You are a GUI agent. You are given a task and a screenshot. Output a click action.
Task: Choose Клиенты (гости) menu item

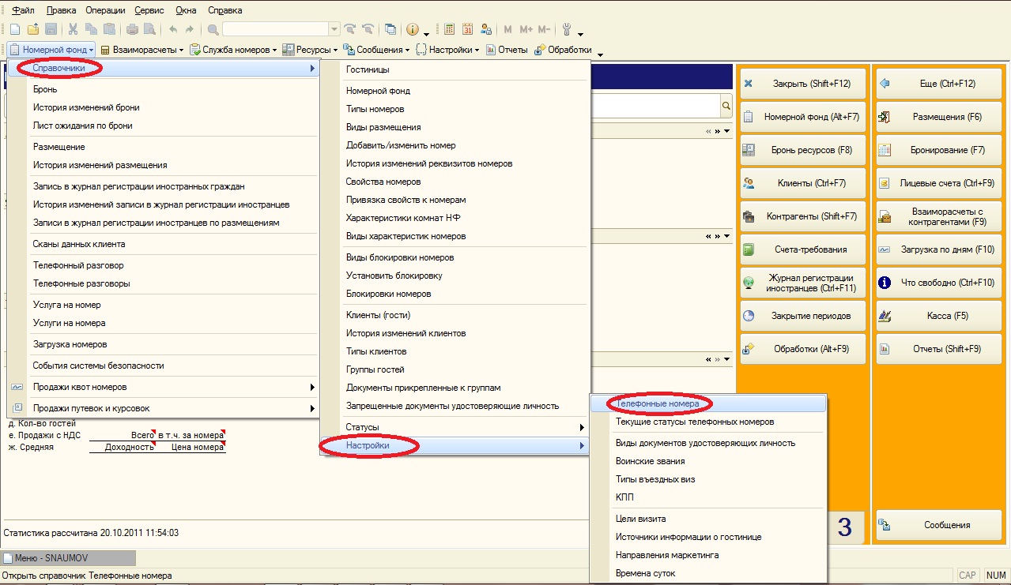[378, 315]
